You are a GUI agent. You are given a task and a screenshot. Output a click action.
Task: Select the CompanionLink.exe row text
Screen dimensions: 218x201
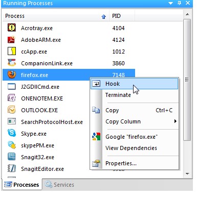pyautogui.click(x=47, y=63)
